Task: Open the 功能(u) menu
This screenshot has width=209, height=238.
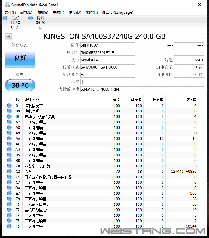Action: [42, 12]
